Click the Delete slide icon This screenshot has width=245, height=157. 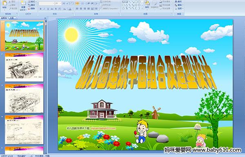point(29,9)
